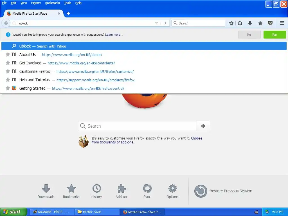The width and height of the screenshot is (288, 216).
Task: Click the system tray icon beside the clock
Action: pyautogui.click(x=267, y=212)
